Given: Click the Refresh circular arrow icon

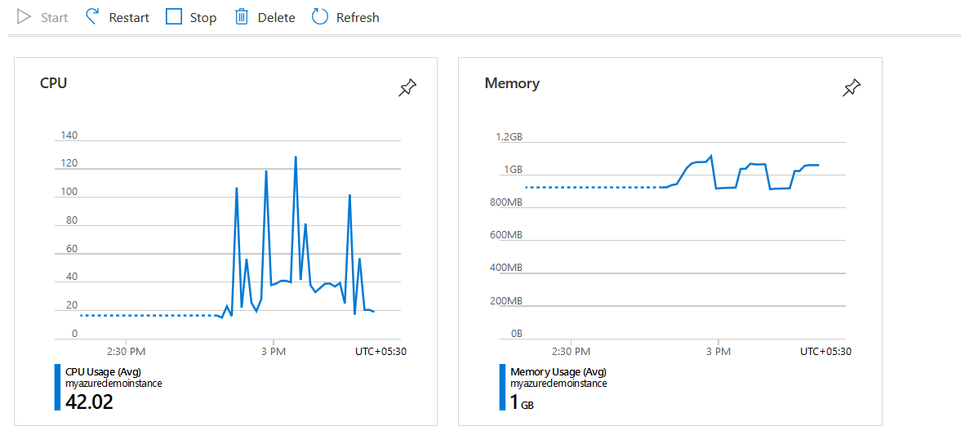Looking at the screenshot, I should [x=320, y=17].
